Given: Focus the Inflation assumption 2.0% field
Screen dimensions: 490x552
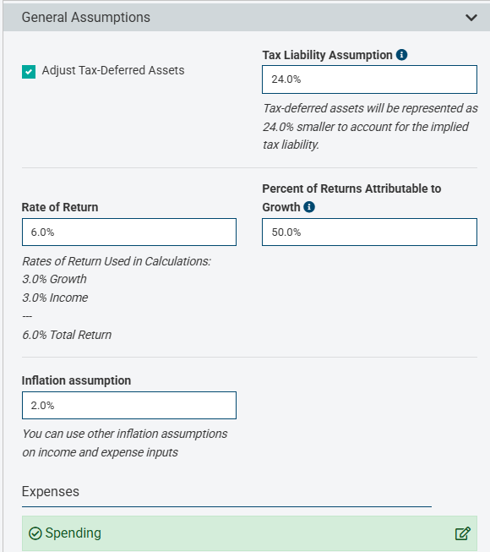Looking at the screenshot, I should [x=129, y=405].
